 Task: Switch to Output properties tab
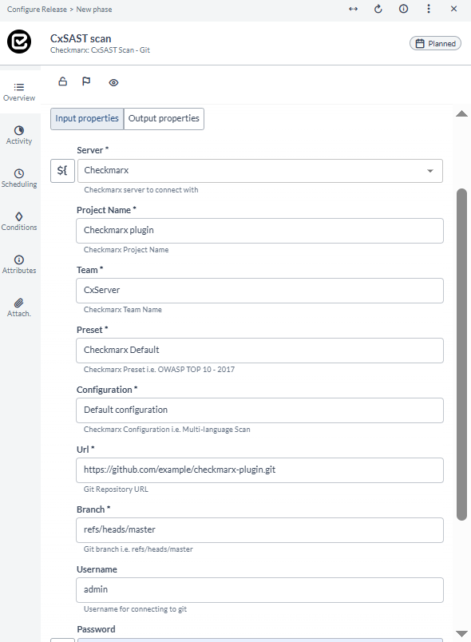pyautogui.click(x=164, y=119)
